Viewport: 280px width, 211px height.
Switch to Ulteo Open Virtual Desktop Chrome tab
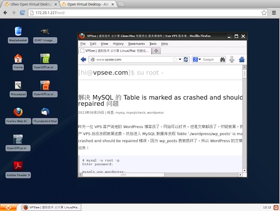pyautogui.click(x=31, y=4)
